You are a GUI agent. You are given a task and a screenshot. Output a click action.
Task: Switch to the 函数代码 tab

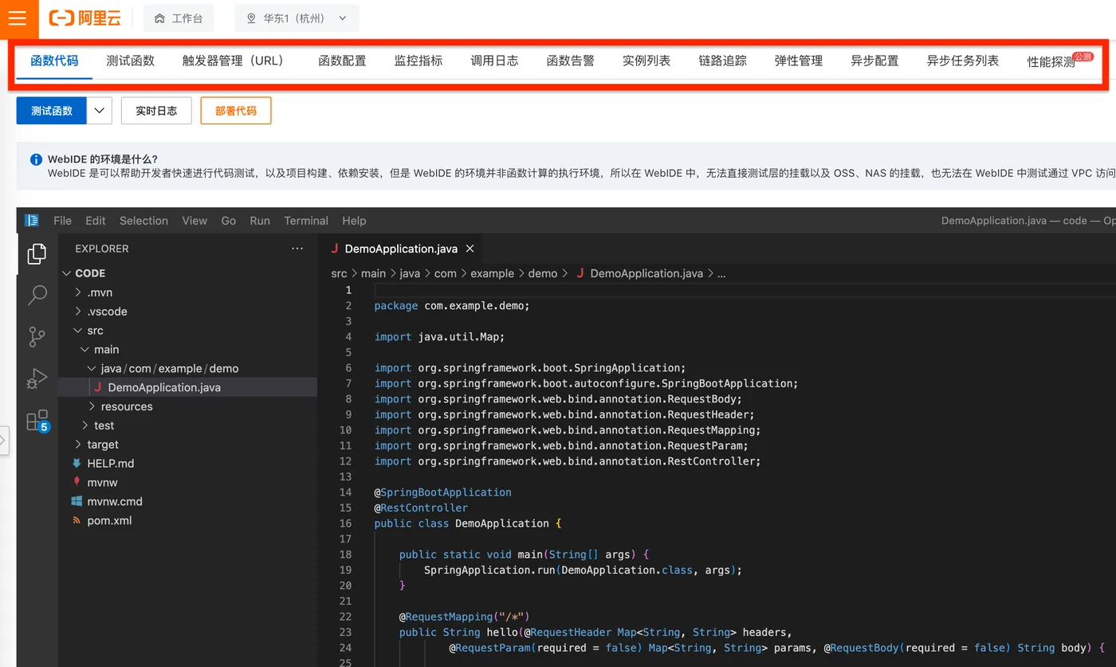coord(54,61)
